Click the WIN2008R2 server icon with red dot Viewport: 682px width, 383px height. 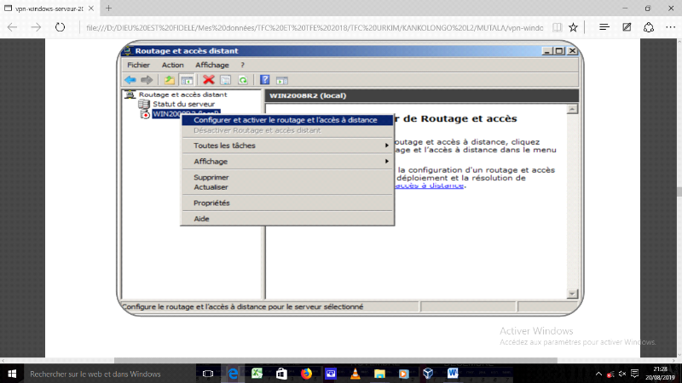point(145,114)
